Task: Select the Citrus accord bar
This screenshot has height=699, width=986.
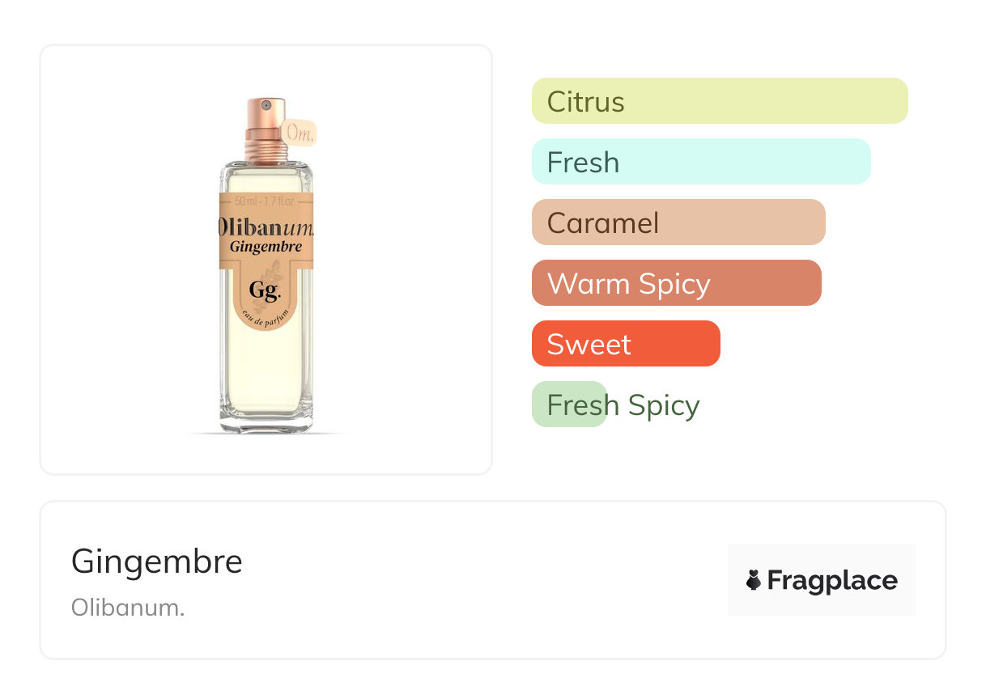Action: [x=719, y=101]
